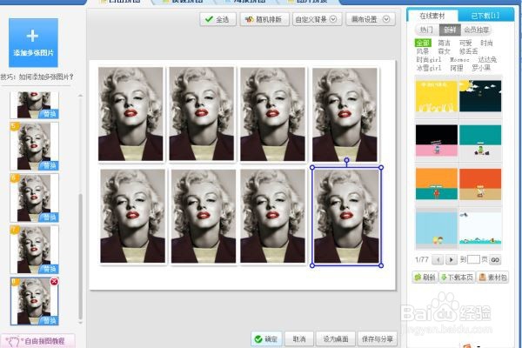
Task: Click the 设为桌面 set as wallpaper button
Action: point(336,339)
